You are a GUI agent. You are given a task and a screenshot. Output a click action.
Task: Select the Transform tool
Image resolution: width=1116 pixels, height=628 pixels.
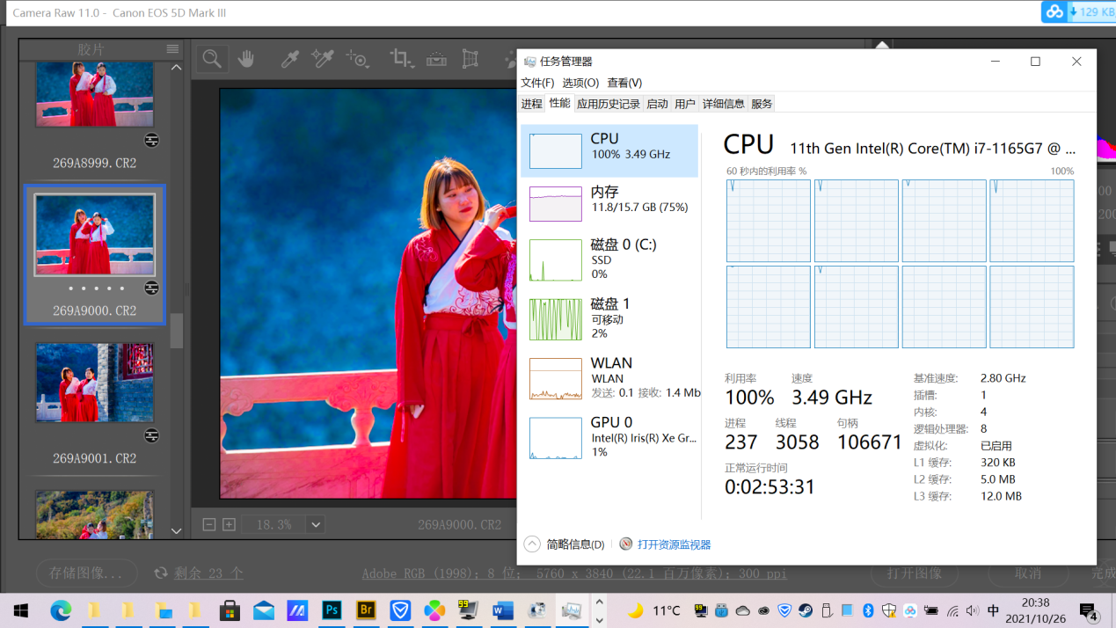click(470, 59)
